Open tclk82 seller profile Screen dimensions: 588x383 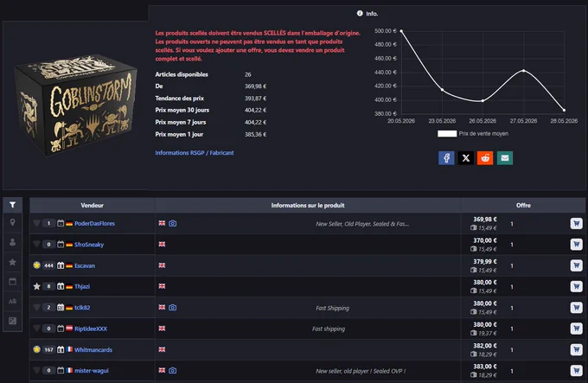click(x=82, y=307)
